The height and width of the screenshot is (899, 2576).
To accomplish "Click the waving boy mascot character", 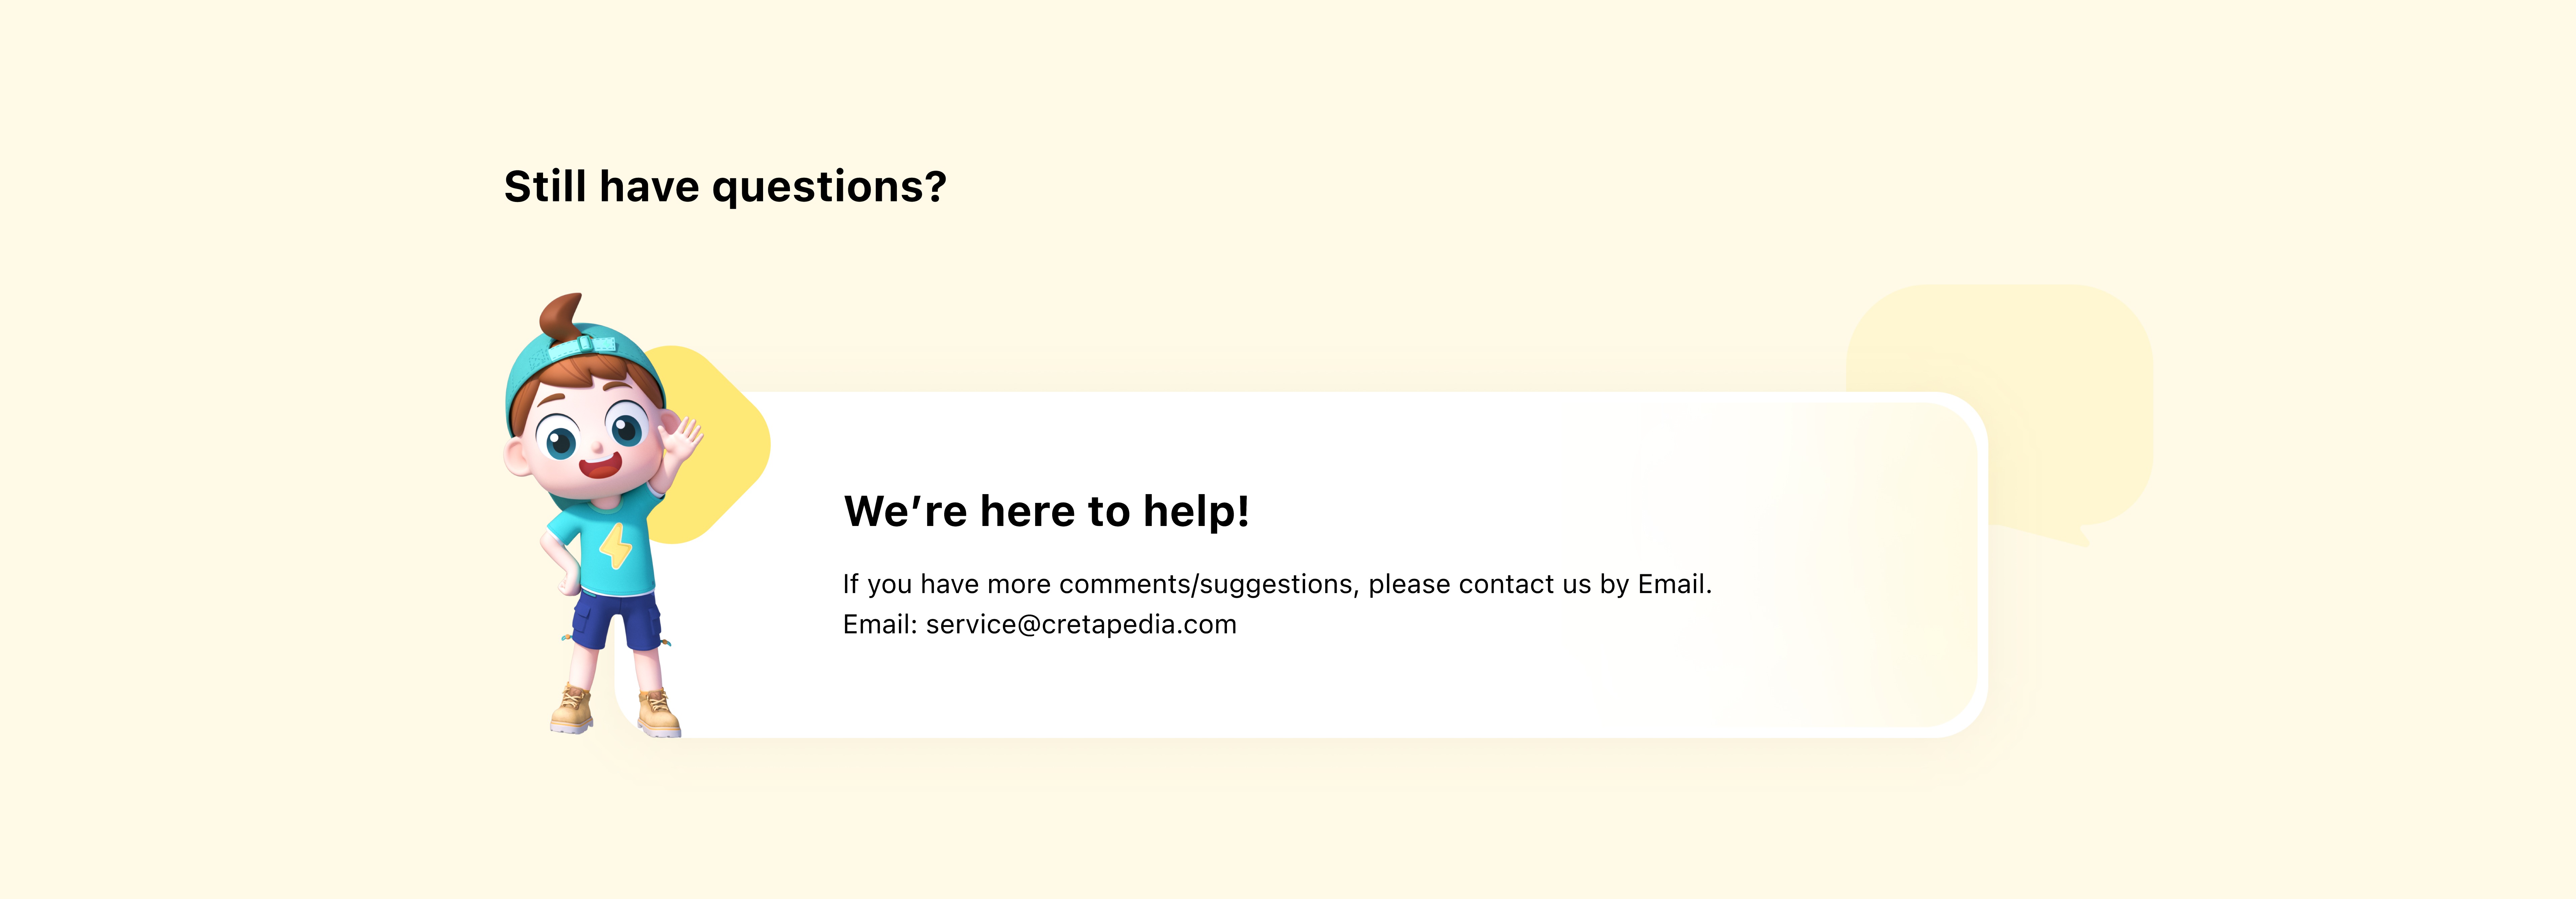I will coord(600,515).
